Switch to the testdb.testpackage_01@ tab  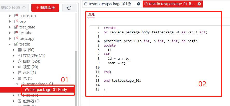[x=109, y=4]
